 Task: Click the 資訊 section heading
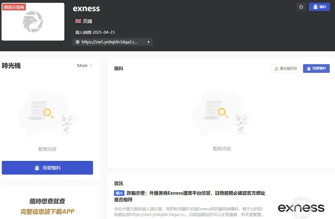click(119, 183)
